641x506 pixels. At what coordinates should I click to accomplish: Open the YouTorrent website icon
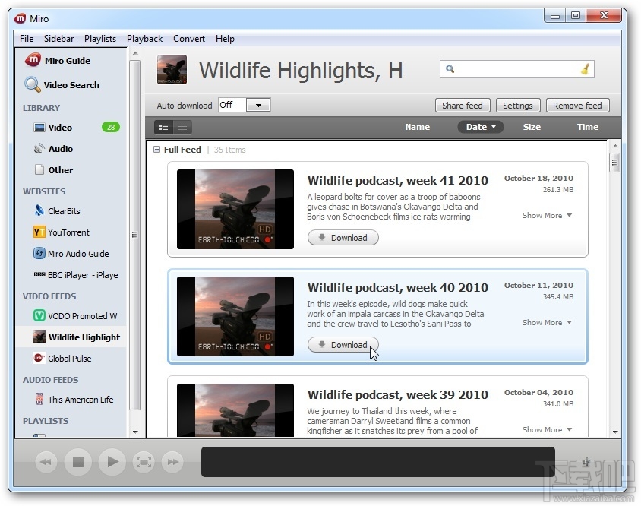tap(39, 232)
